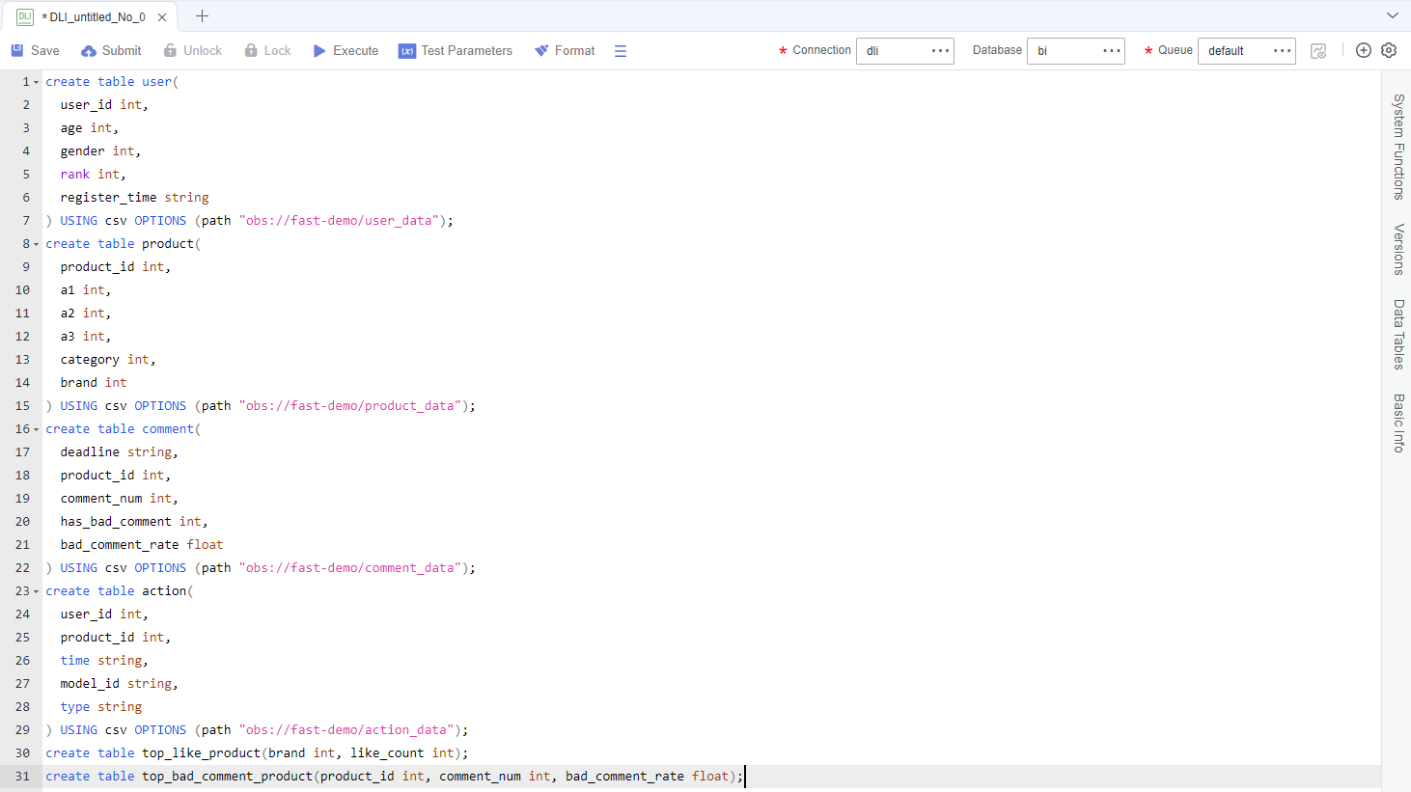Image resolution: width=1411 pixels, height=792 pixels.
Task: Expand the tab list chevron at top right
Action: (x=1393, y=15)
